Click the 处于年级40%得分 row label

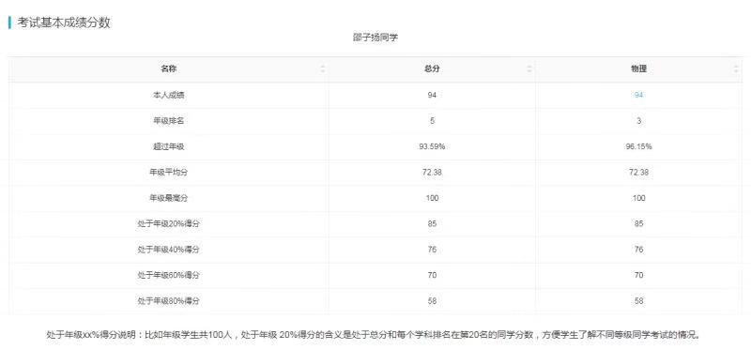click(169, 250)
